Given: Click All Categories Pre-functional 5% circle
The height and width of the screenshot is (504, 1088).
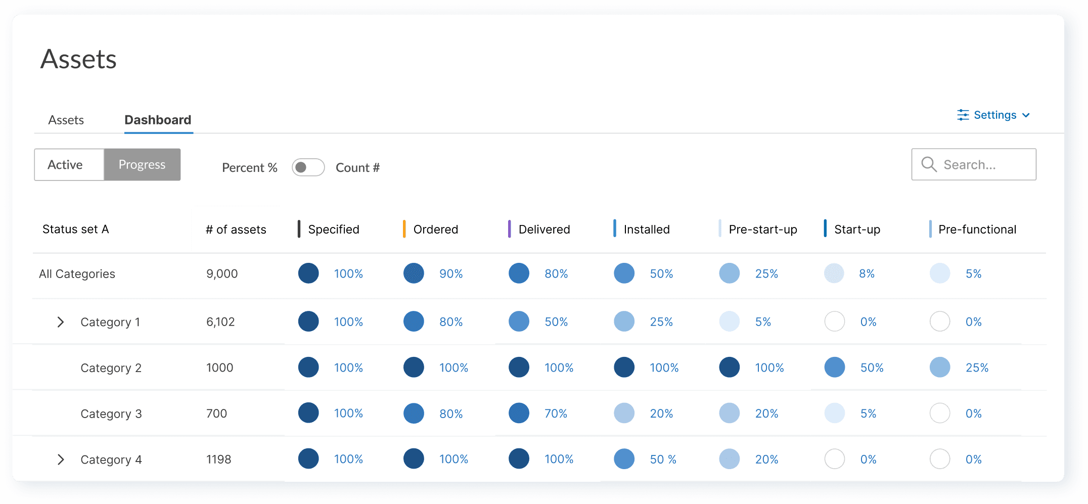Looking at the screenshot, I should pos(940,273).
